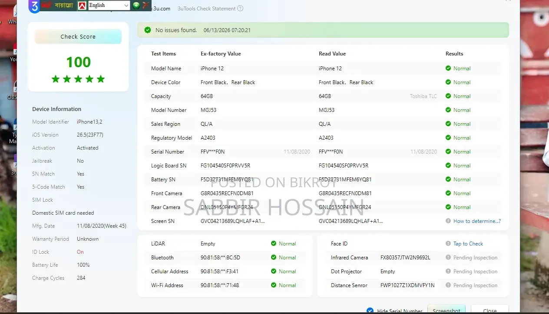Click Domestic SIM card needed text
Image resolution: width=549 pixels, height=314 pixels.
pyautogui.click(x=63, y=213)
